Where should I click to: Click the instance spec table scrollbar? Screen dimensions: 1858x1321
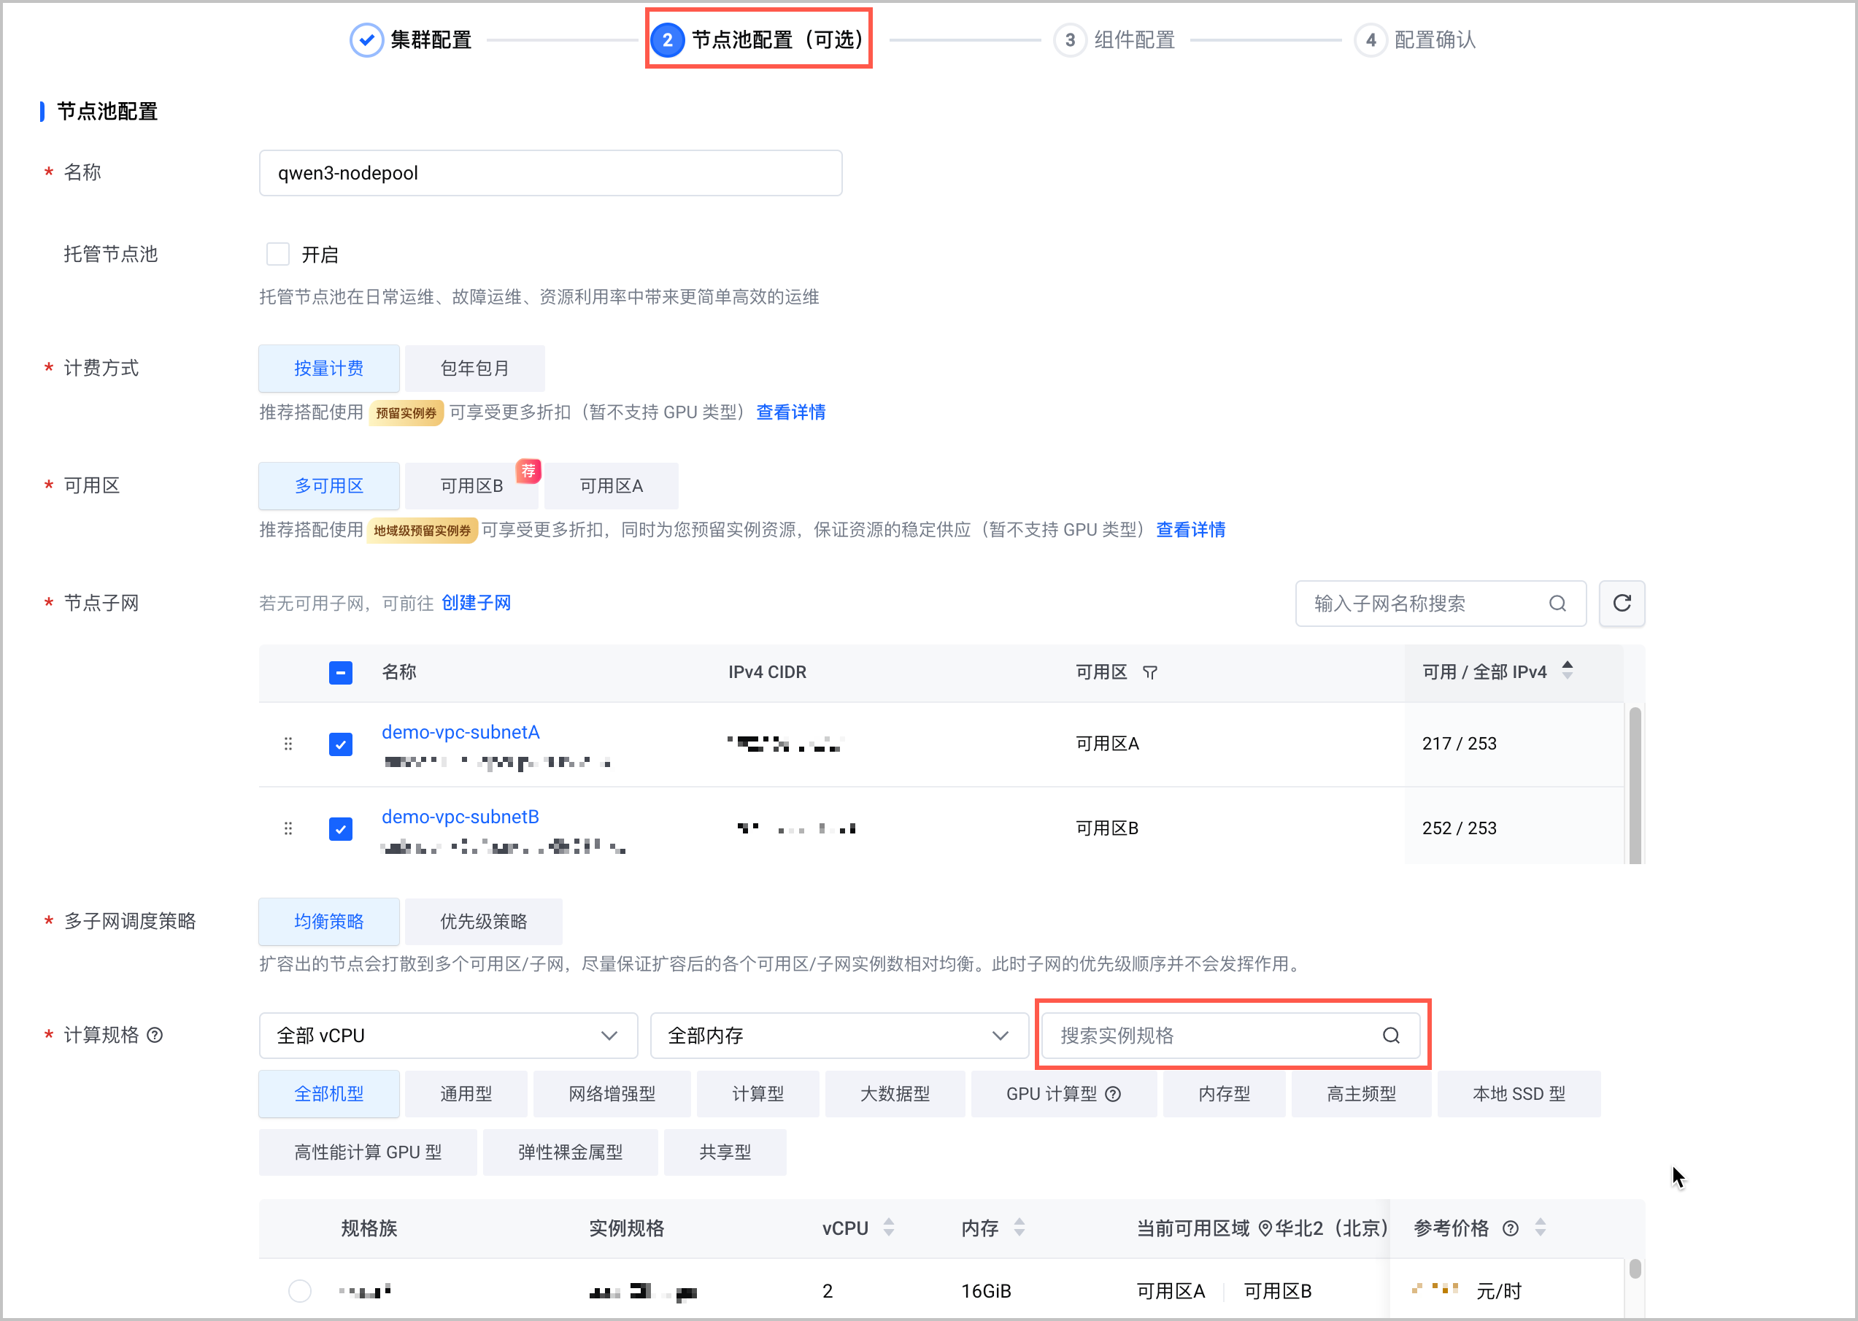click(1635, 1269)
